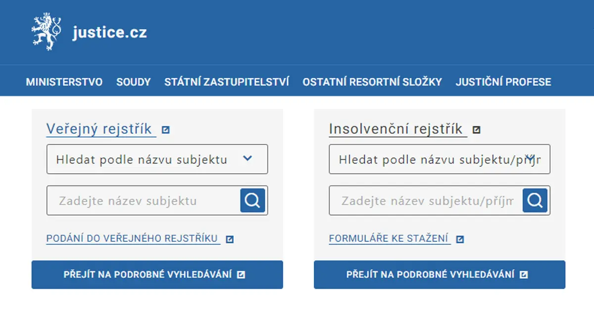Open Ostatní resortní složky menu
The height and width of the screenshot is (334, 594).
372,82
